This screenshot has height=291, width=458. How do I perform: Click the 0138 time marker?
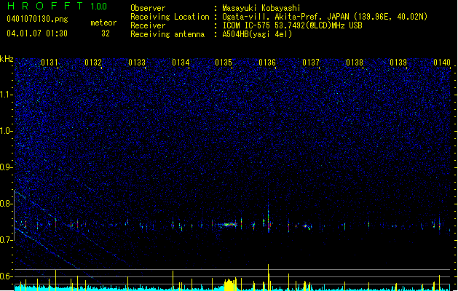355,63
